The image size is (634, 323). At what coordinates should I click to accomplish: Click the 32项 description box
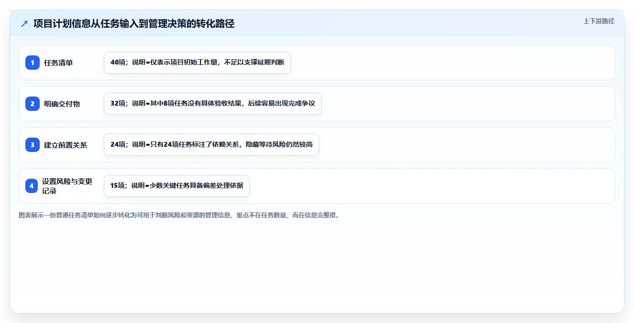(212, 104)
